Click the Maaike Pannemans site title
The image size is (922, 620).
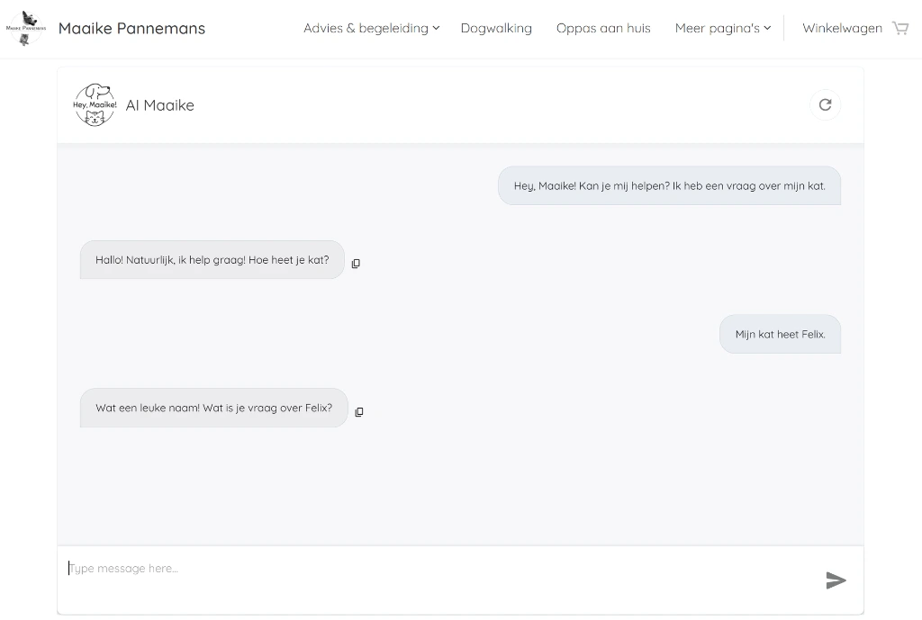point(131,28)
